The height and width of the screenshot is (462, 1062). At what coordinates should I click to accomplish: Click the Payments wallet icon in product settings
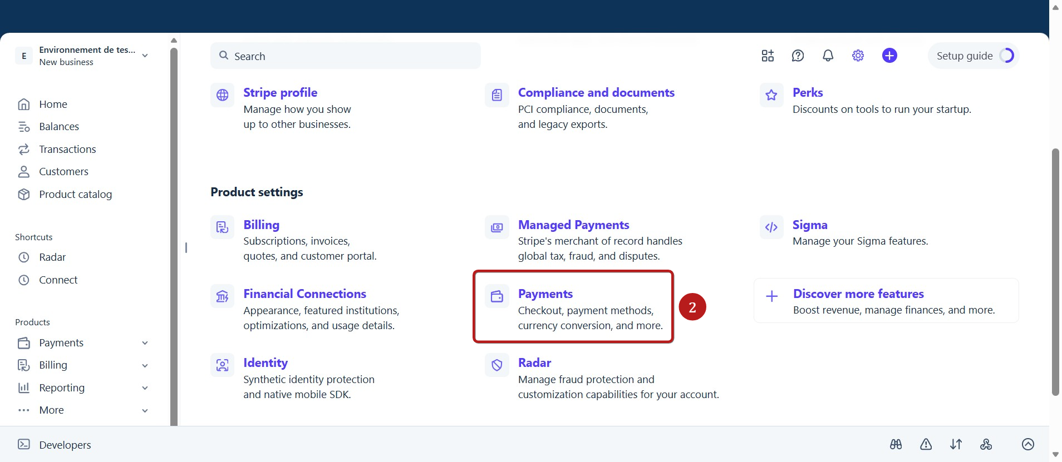(497, 296)
